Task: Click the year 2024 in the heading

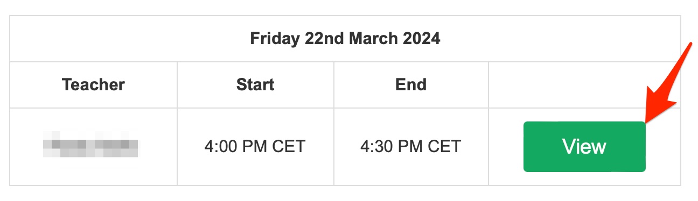Action: [x=422, y=39]
